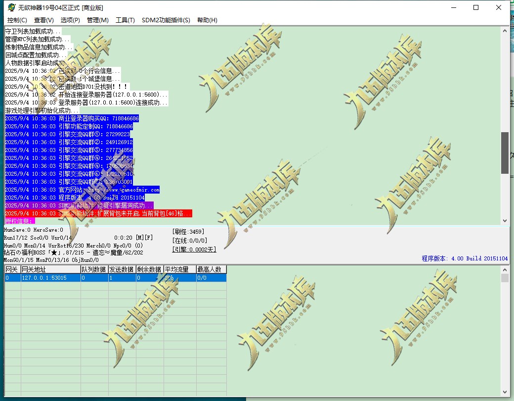Click the log panel scroll-down arrow

[505, 221]
